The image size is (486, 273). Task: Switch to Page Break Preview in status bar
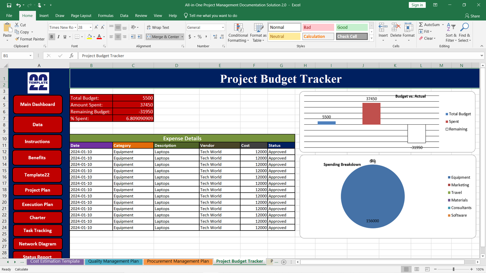click(x=427, y=269)
